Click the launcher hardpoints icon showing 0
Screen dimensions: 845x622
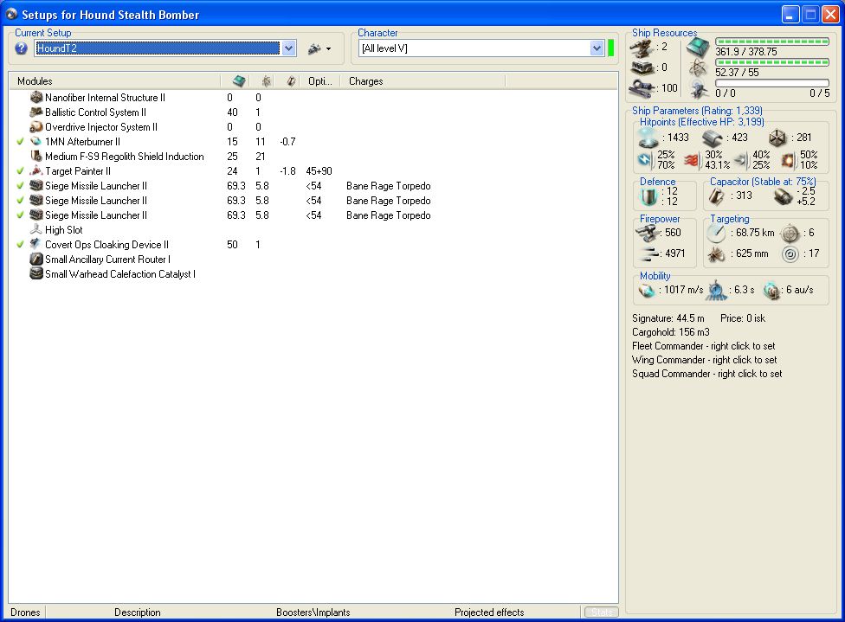(642, 67)
